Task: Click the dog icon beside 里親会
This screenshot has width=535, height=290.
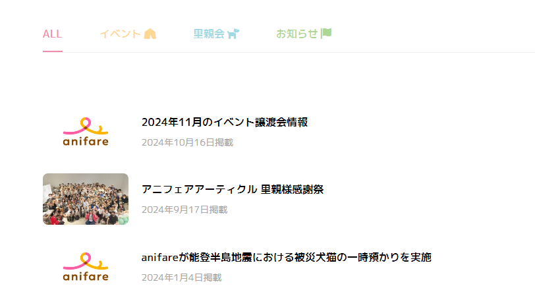Action: pyautogui.click(x=233, y=34)
